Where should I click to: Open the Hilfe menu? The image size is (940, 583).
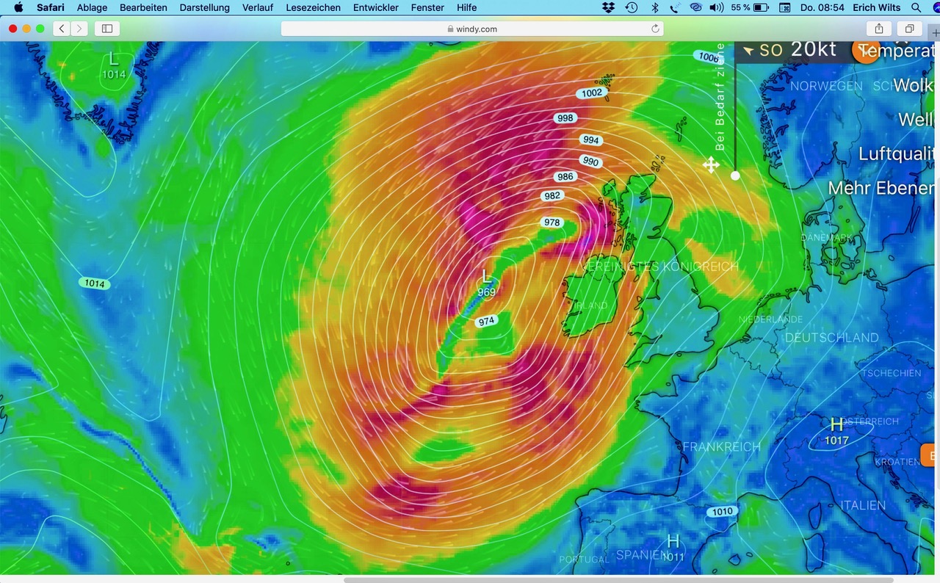[x=466, y=7]
